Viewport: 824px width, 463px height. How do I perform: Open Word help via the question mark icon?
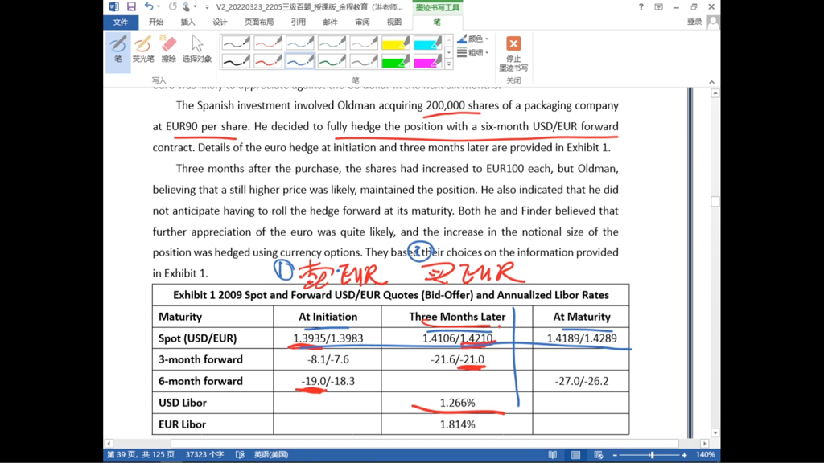[x=641, y=7]
